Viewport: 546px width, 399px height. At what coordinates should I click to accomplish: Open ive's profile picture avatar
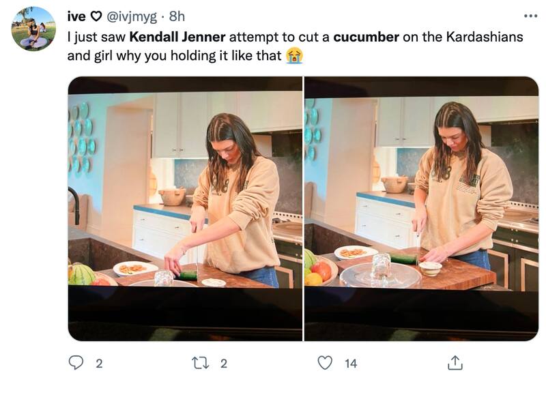33,29
